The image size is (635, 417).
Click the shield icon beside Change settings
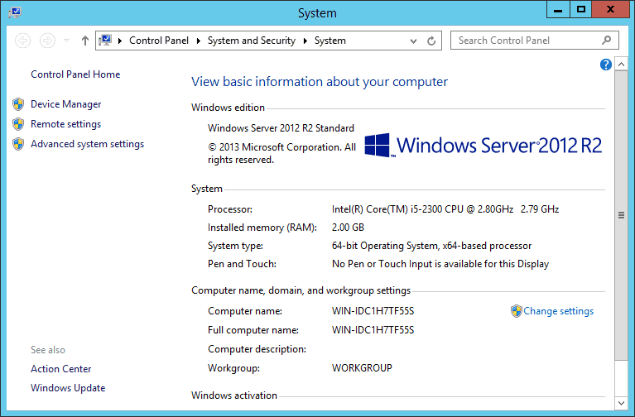pyautogui.click(x=516, y=311)
